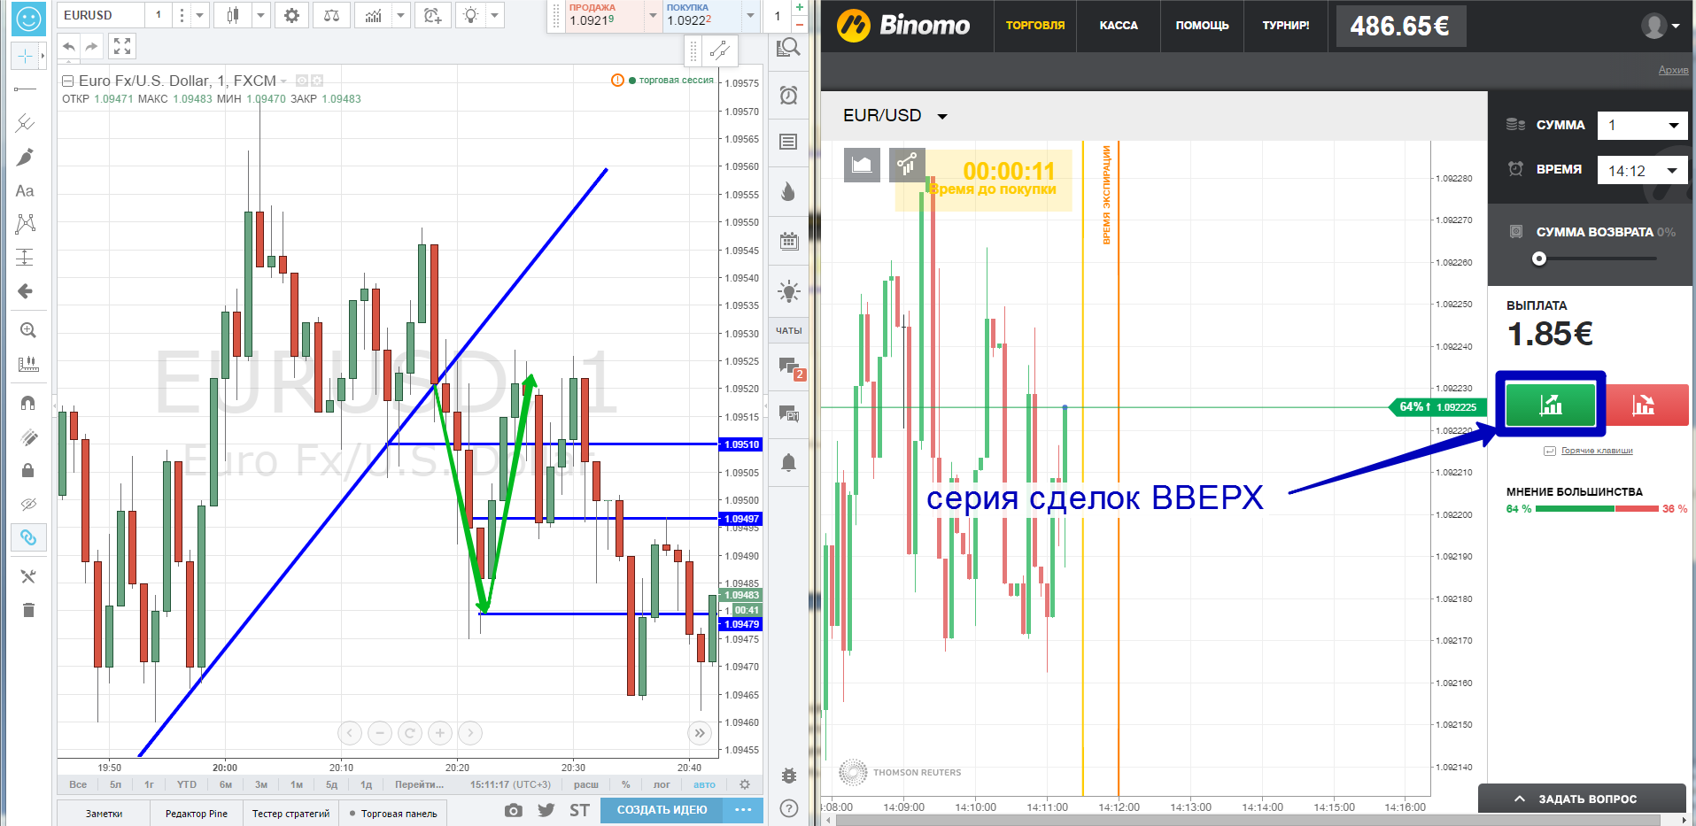Viewport: 1696px width, 826px height.
Task: Toggle lock all drawing tools
Action: [x=27, y=470]
